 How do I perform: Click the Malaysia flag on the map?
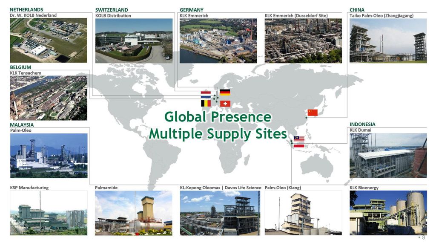(299, 139)
